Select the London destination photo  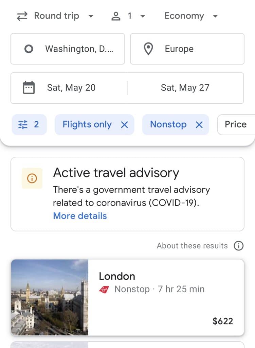50,297
